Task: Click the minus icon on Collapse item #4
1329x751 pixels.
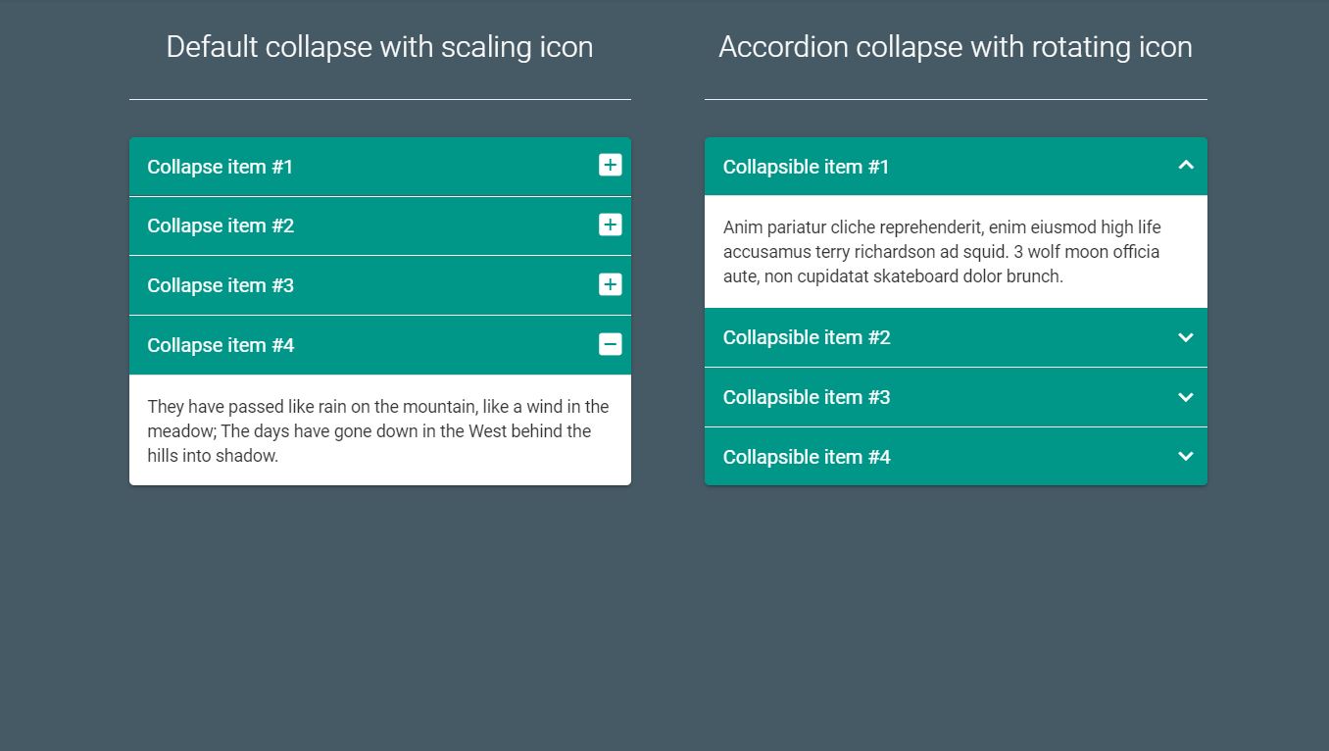Action: (x=610, y=344)
